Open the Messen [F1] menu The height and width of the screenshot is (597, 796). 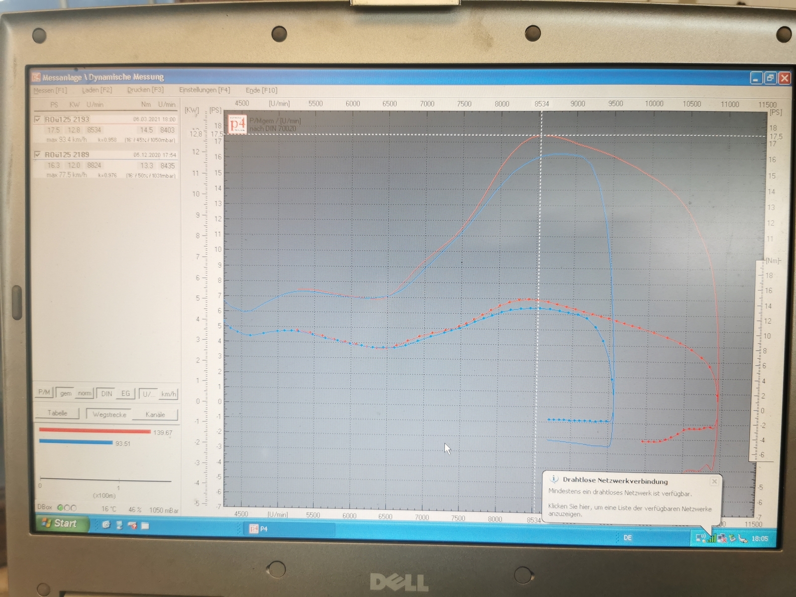[x=50, y=91]
